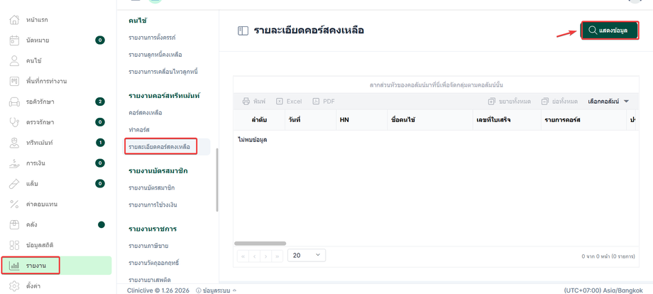The height and width of the screenshot is (294, 653).
Task: Click the รายการคอร์ส column header
Action: pos(584,120)
